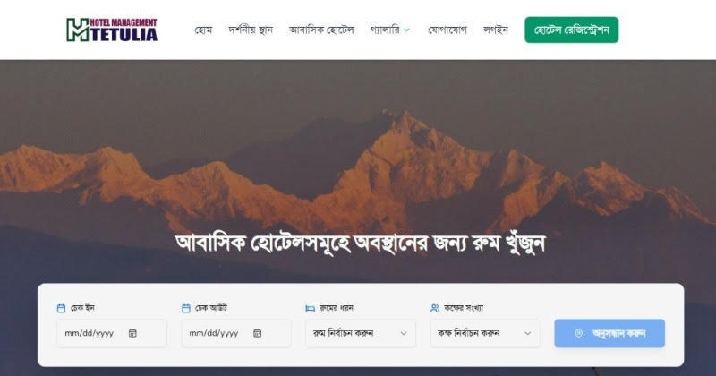Viewport: 716px width, 376px height.
Task: Click the calendar icon beside the চেক ইন label
Action: coord(61,308)
